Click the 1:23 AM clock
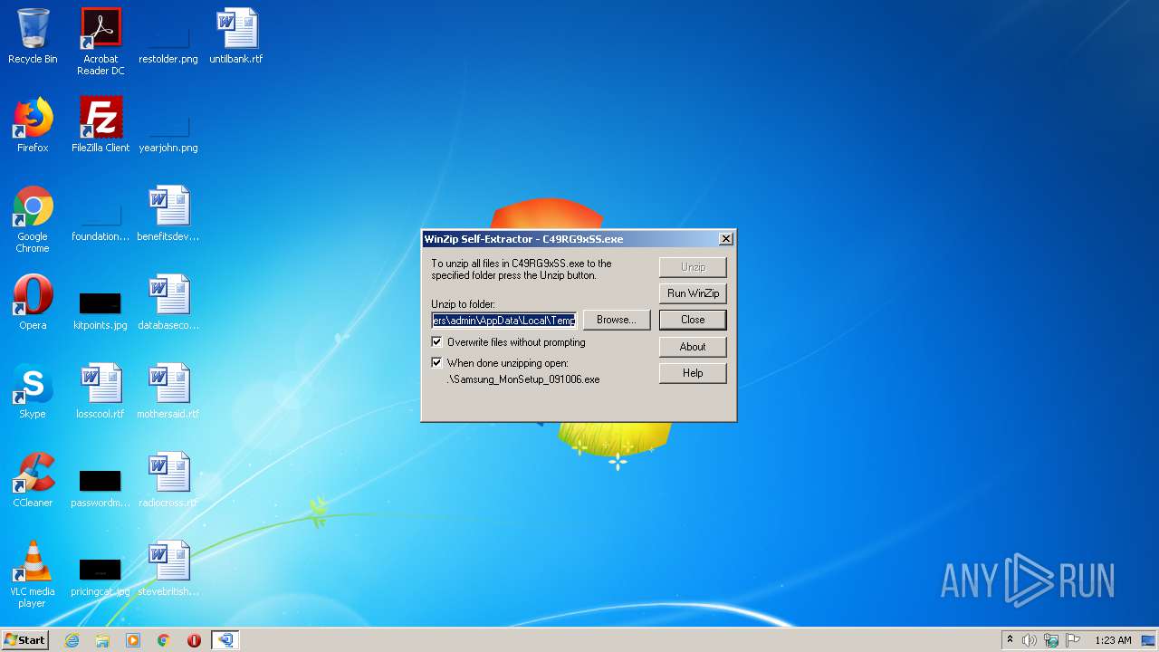This screenshot has width=1159, height=652. [1113, 640]
